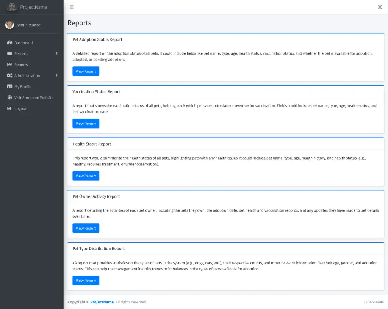Click the hamburger sidebar toggle icon

pos(71,7)
